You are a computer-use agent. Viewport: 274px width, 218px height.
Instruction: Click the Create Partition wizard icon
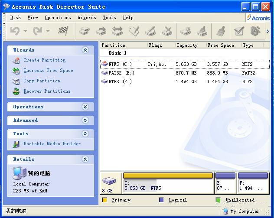(16, 61)
